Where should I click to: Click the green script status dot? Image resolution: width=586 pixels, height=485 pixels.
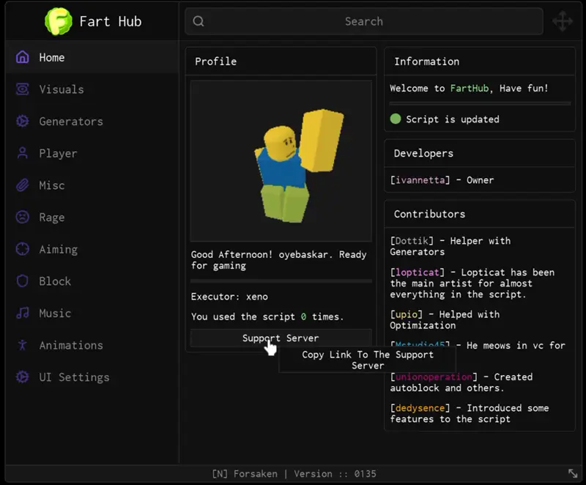396,119
